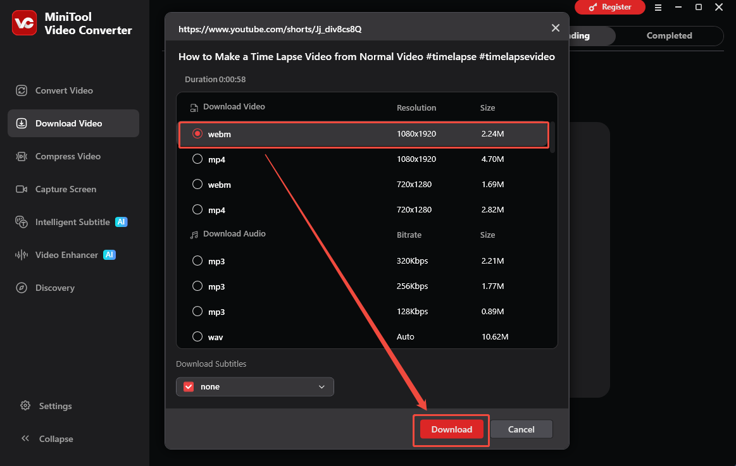Minimize the application window

pos(678,7)
